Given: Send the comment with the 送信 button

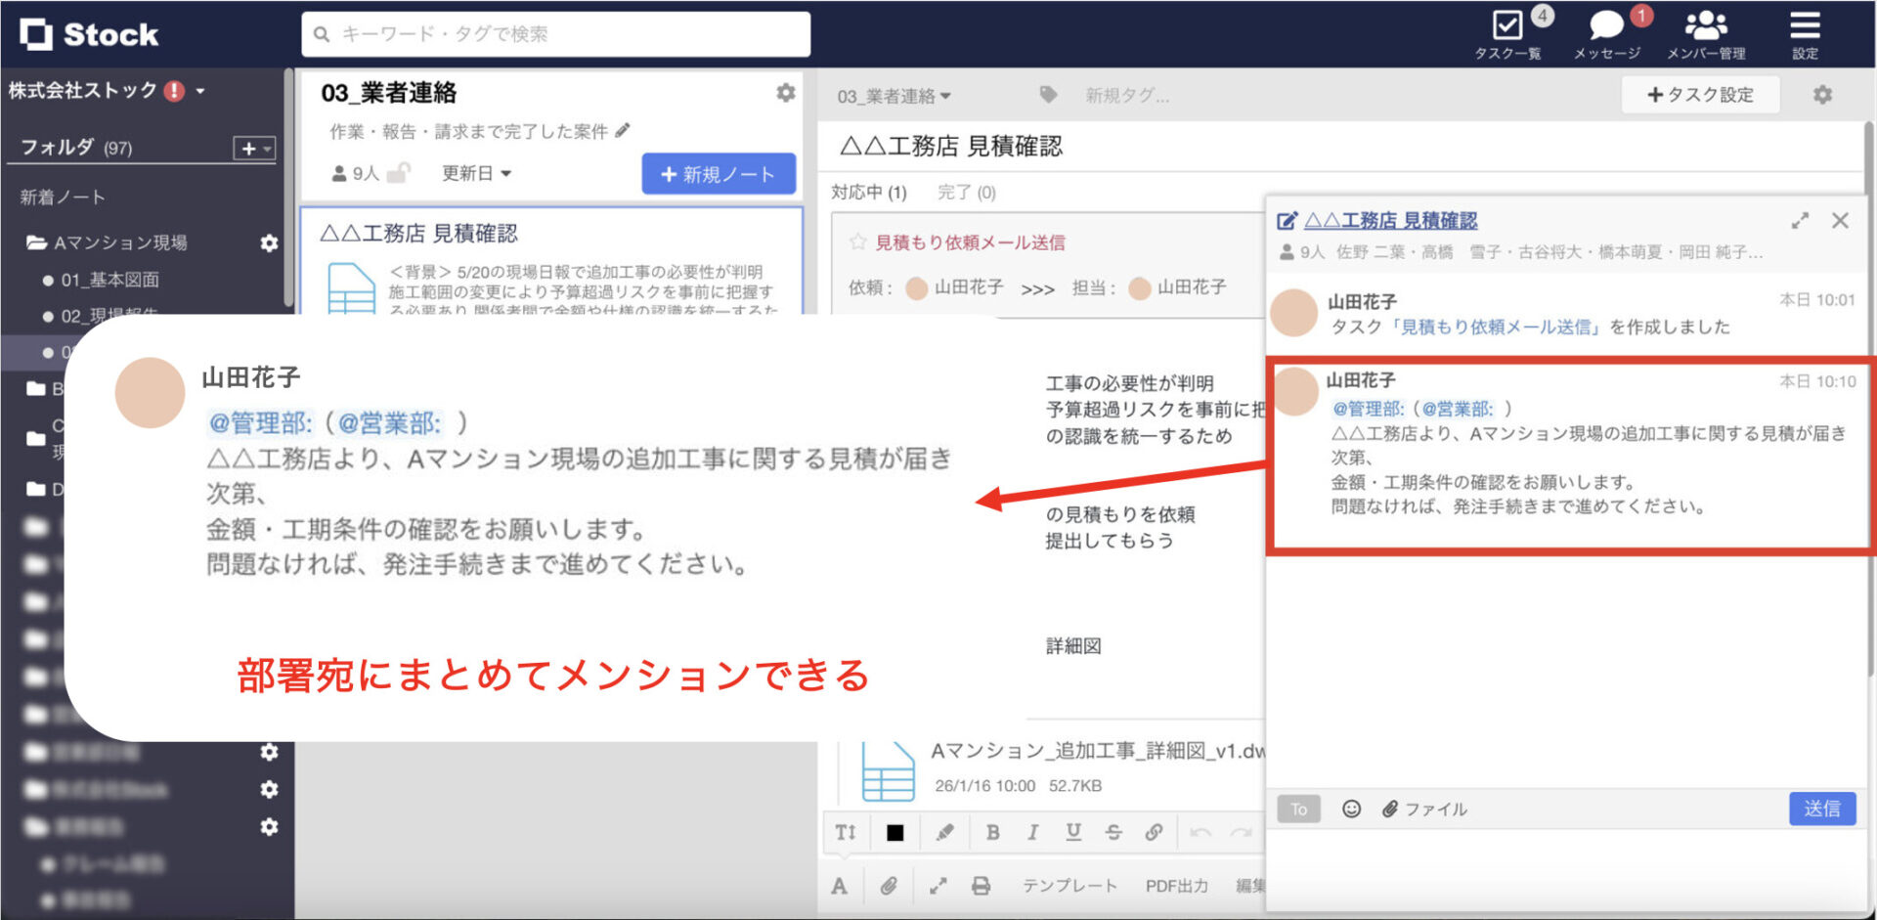Looking at the screenshot, I should [1821, 809].
